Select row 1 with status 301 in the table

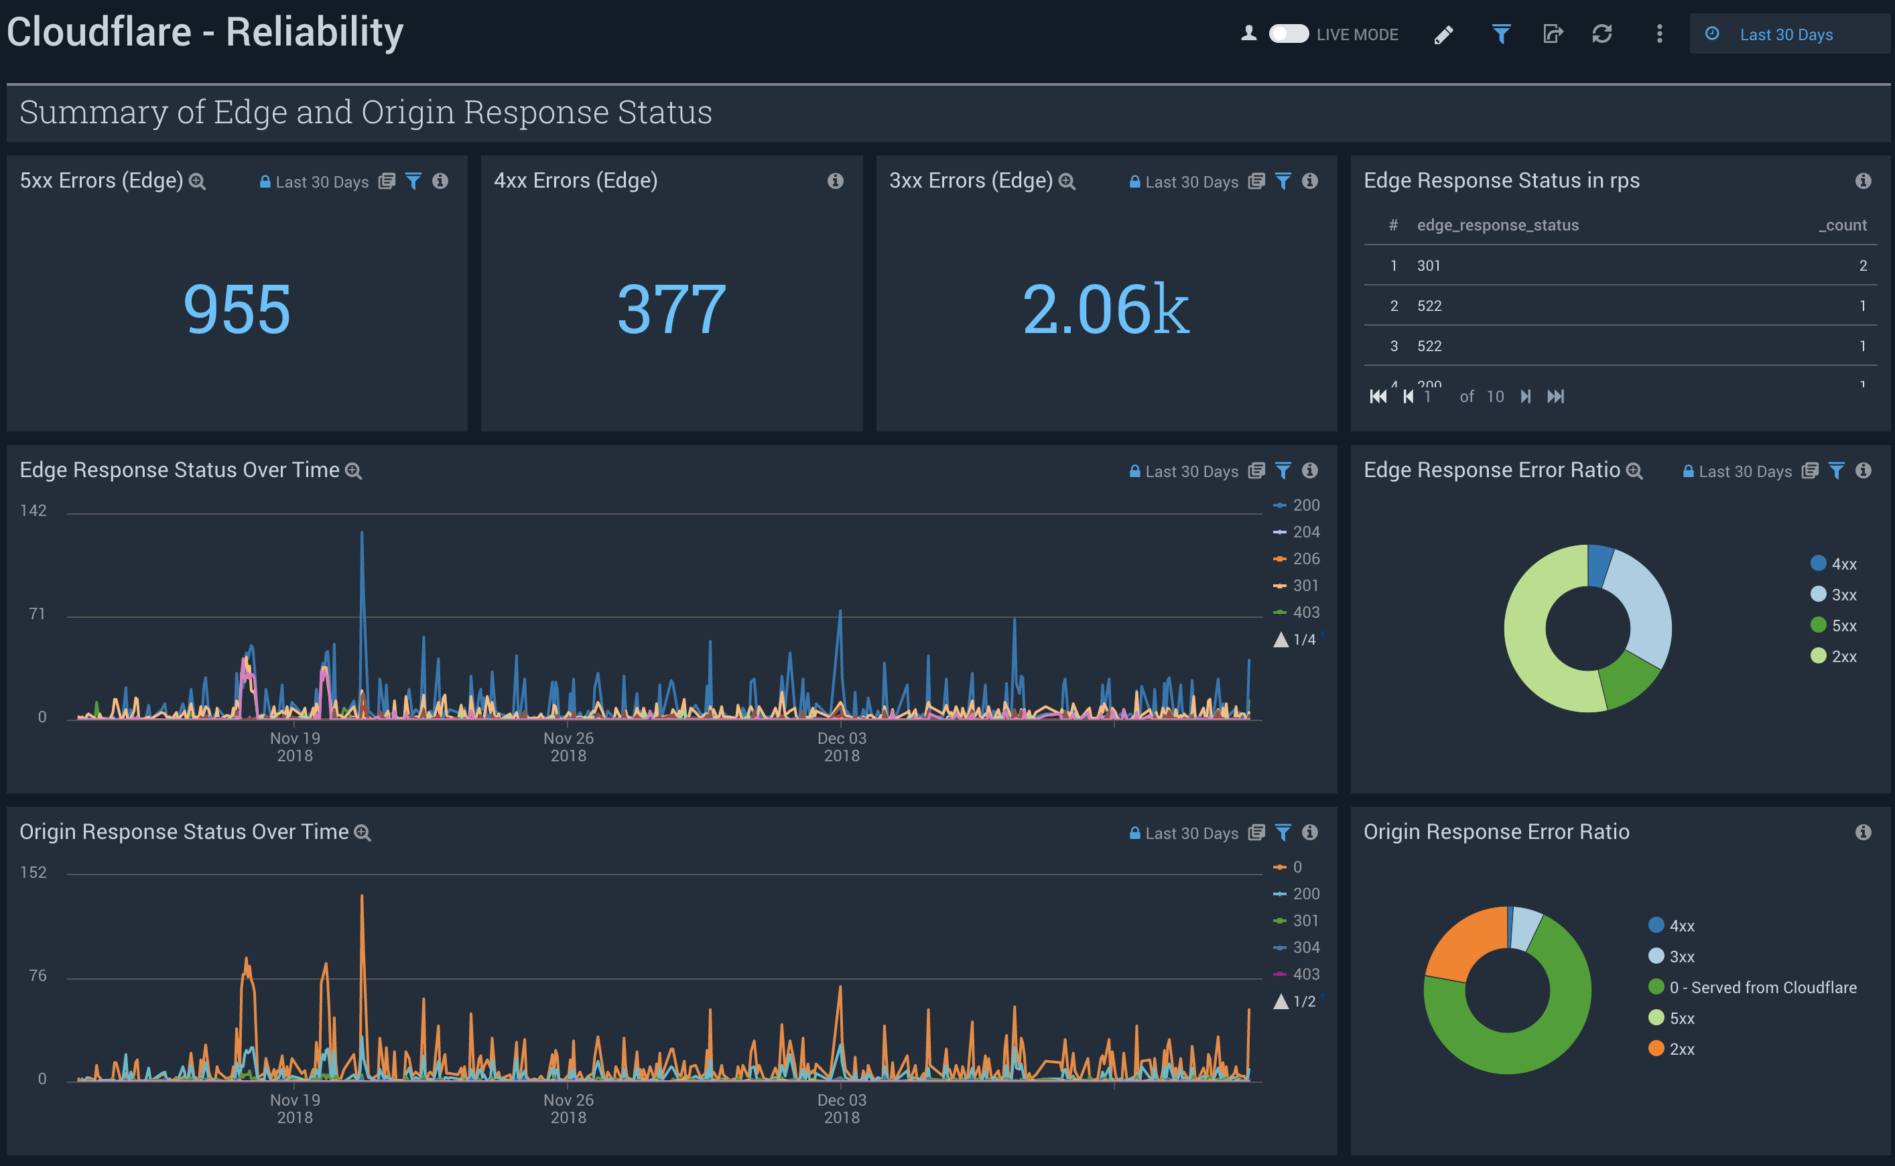1430,265
